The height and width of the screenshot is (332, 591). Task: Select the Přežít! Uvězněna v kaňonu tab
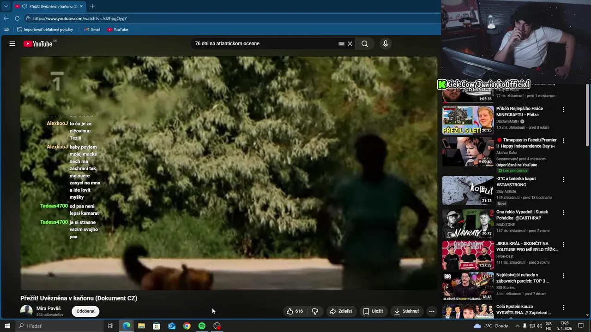[49, 6]
